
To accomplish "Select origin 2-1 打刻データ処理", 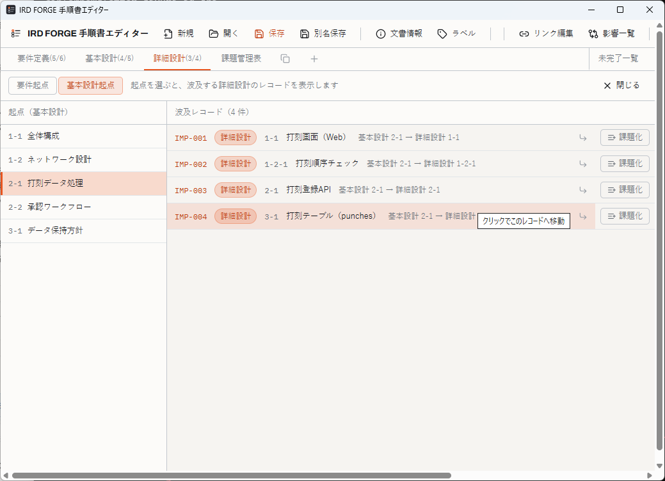I will [84, 184].
